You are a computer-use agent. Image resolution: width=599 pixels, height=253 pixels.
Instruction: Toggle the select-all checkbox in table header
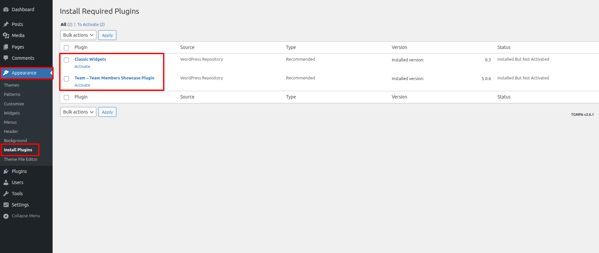[66, 48]
